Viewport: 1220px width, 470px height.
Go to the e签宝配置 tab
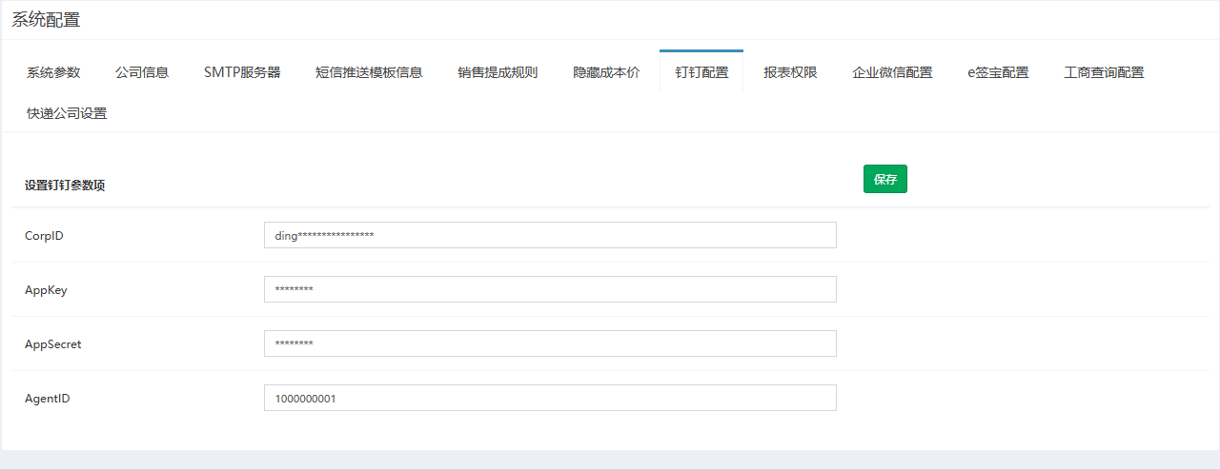(998, 72)
